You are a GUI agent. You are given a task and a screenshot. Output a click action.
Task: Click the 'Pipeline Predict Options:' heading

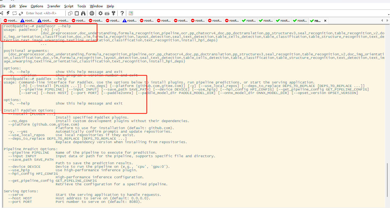[31, 149]
